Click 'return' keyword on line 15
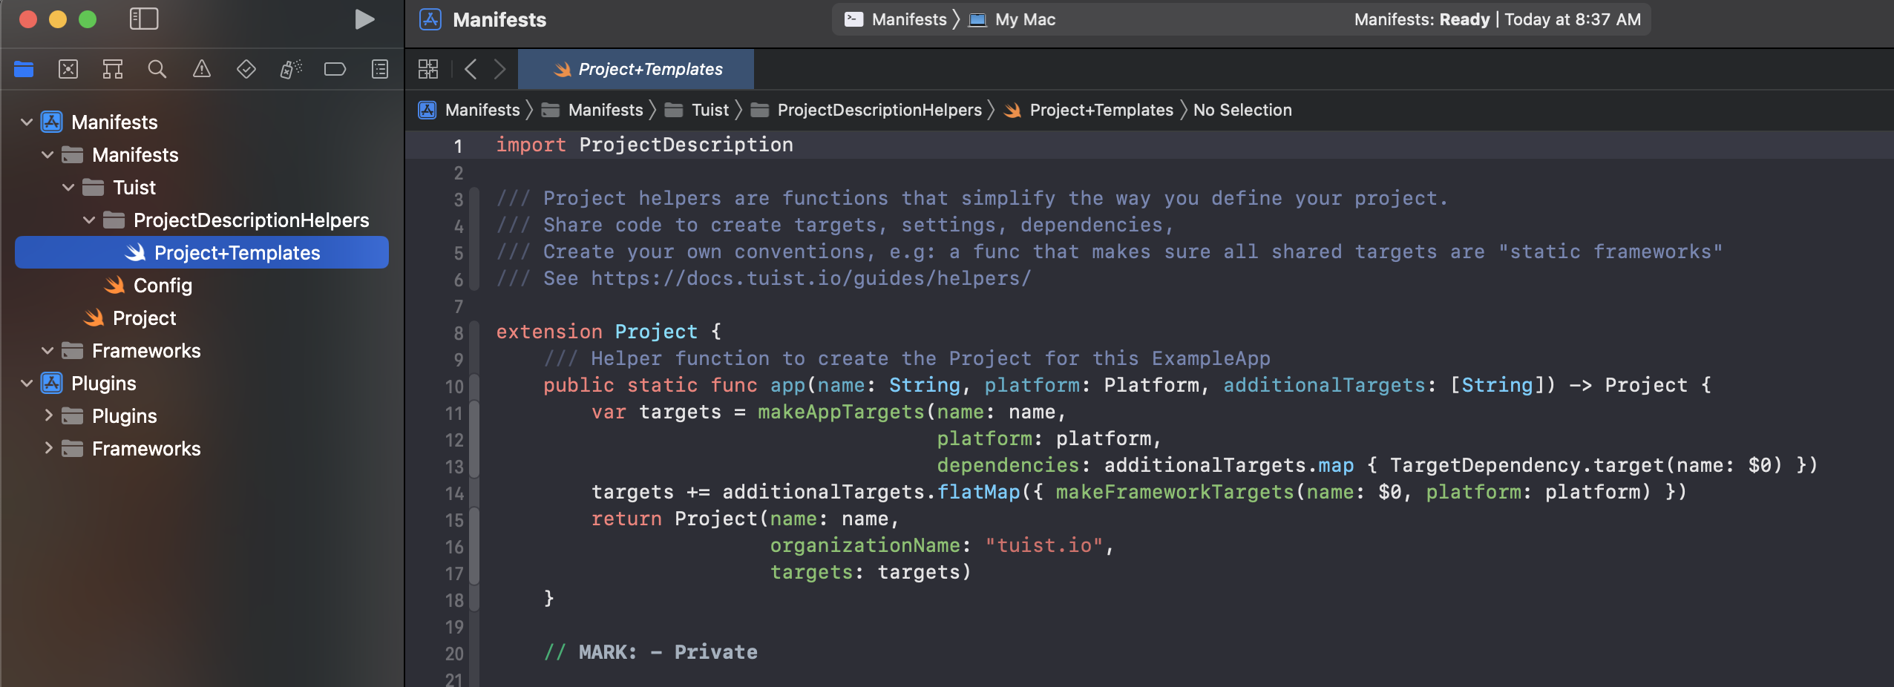 [626, 519]
